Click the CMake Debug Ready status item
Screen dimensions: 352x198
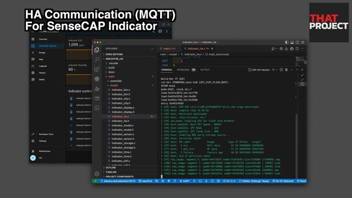[254, 181]
